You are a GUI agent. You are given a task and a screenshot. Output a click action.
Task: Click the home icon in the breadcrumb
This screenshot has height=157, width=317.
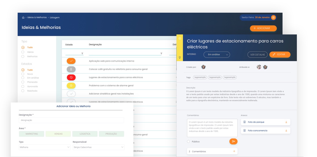pos(23,18)
